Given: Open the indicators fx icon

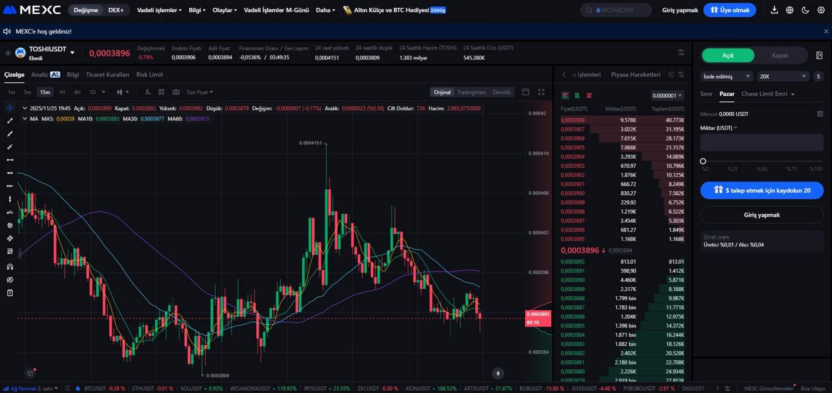Looking at the screenshot, I should [148, 92].
